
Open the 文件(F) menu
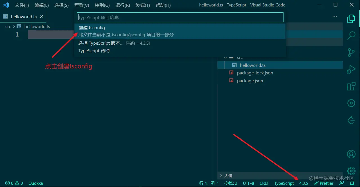22,5
